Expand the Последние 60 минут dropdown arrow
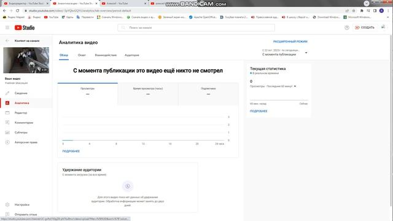Image resolution: width=393 pixels, height=221 pixels. point(295,86)
